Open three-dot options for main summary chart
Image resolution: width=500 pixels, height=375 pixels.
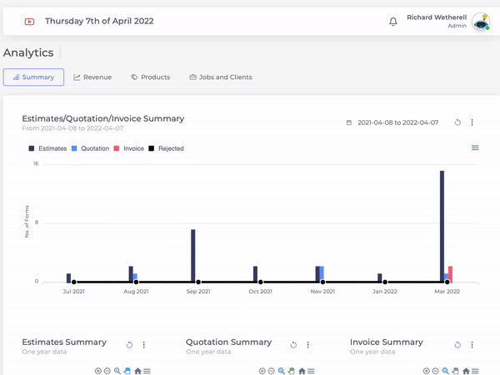click(472, 122)
